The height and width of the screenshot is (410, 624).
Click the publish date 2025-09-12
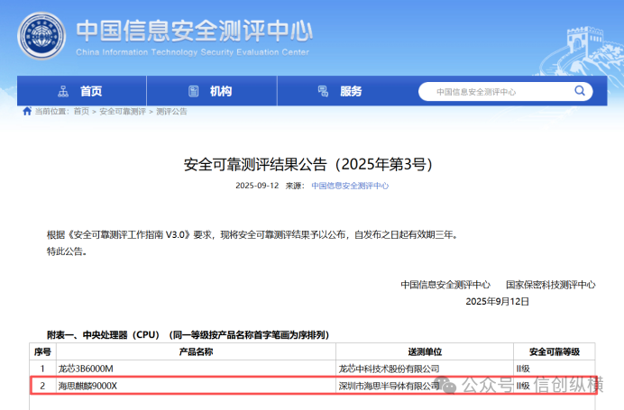click(x=257, y=186)
